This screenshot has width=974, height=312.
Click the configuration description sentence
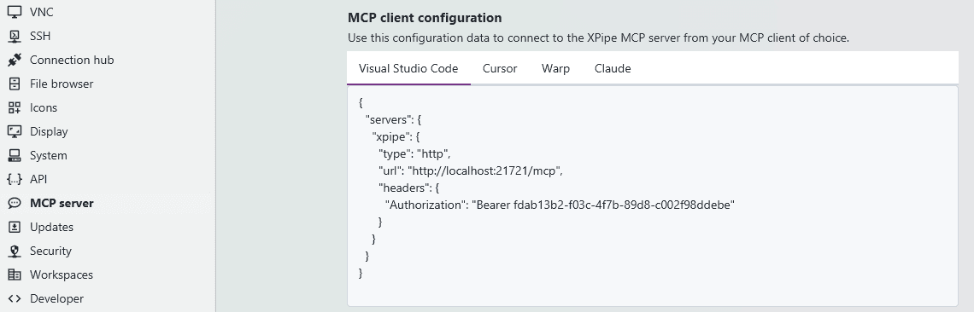598,38
